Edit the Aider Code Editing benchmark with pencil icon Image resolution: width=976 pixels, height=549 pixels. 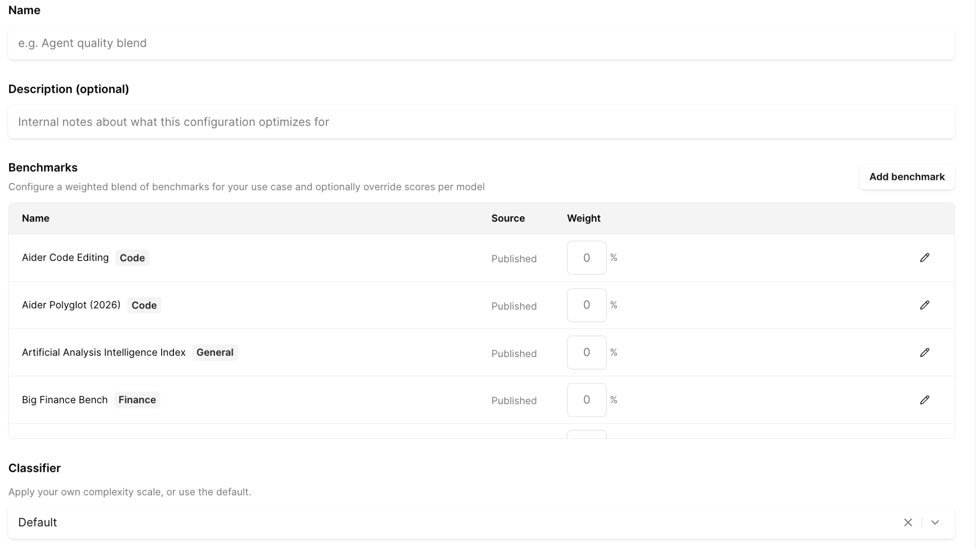[925, 258]
